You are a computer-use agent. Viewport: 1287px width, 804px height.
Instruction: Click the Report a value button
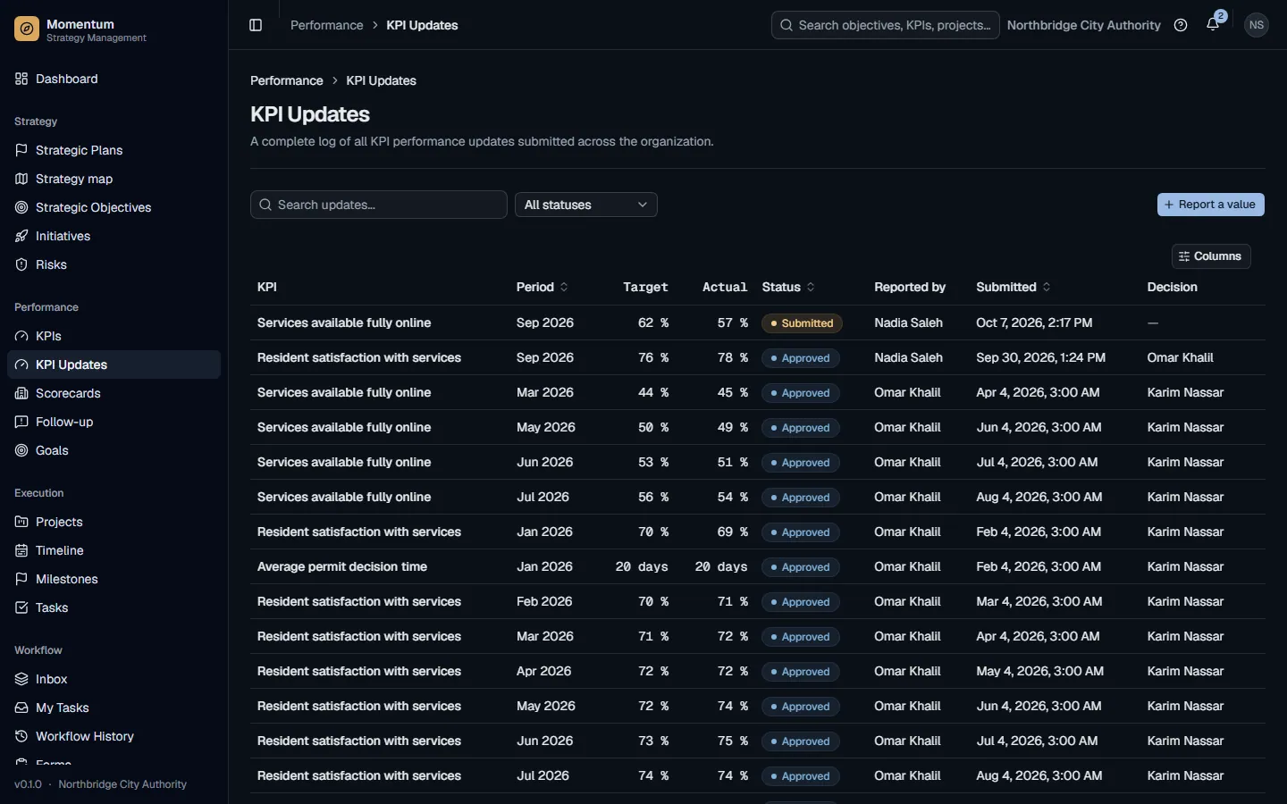[1210, 205]
